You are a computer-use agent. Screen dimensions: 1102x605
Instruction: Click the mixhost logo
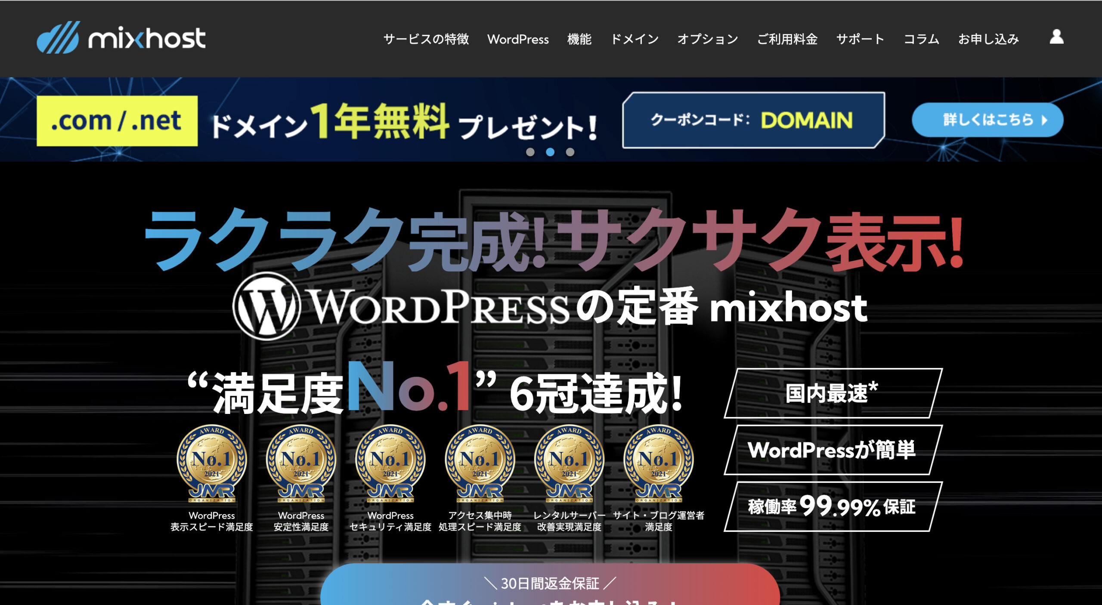coord(121,38)
